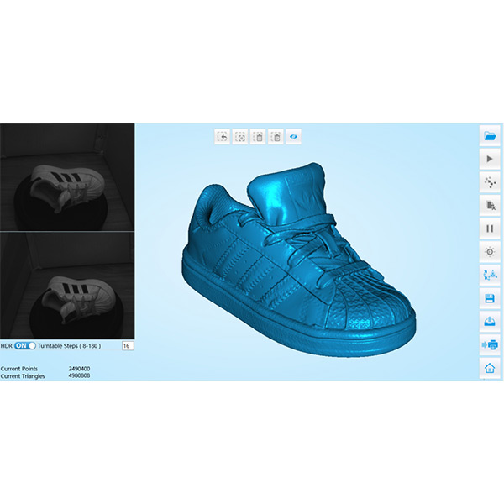Click the 'Current Points' label

click(19, 369)
